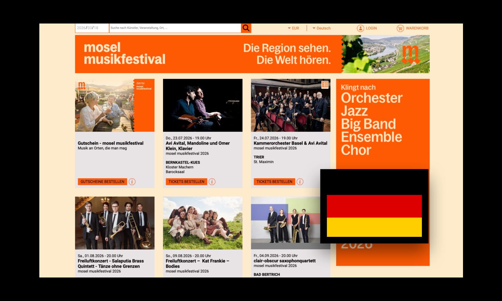Show info icon for the Avi Avital concert
Image resolution: width=502 pixels, height=301 pixels.
click(x=212, y=182)
